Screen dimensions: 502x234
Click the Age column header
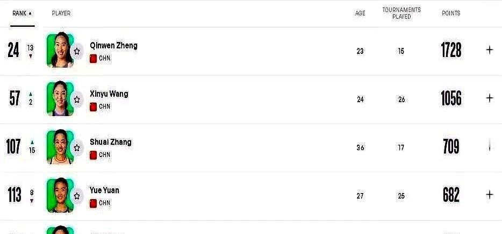click(x=360, y=13)
